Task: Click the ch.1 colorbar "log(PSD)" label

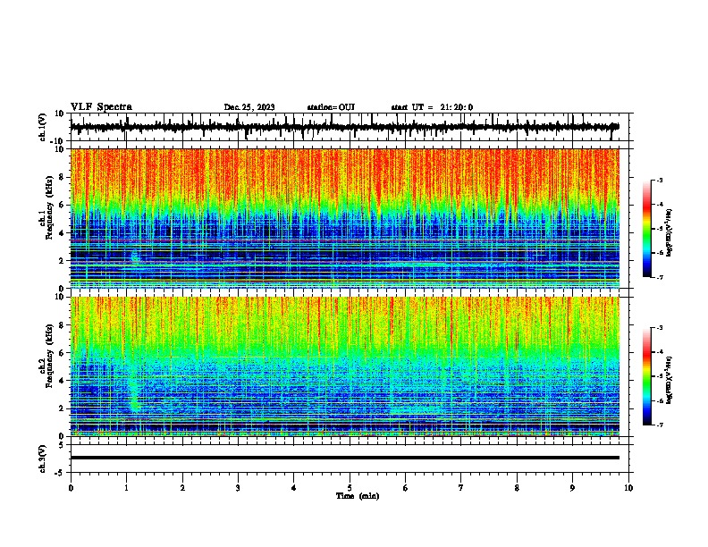Action: (670, 232)
